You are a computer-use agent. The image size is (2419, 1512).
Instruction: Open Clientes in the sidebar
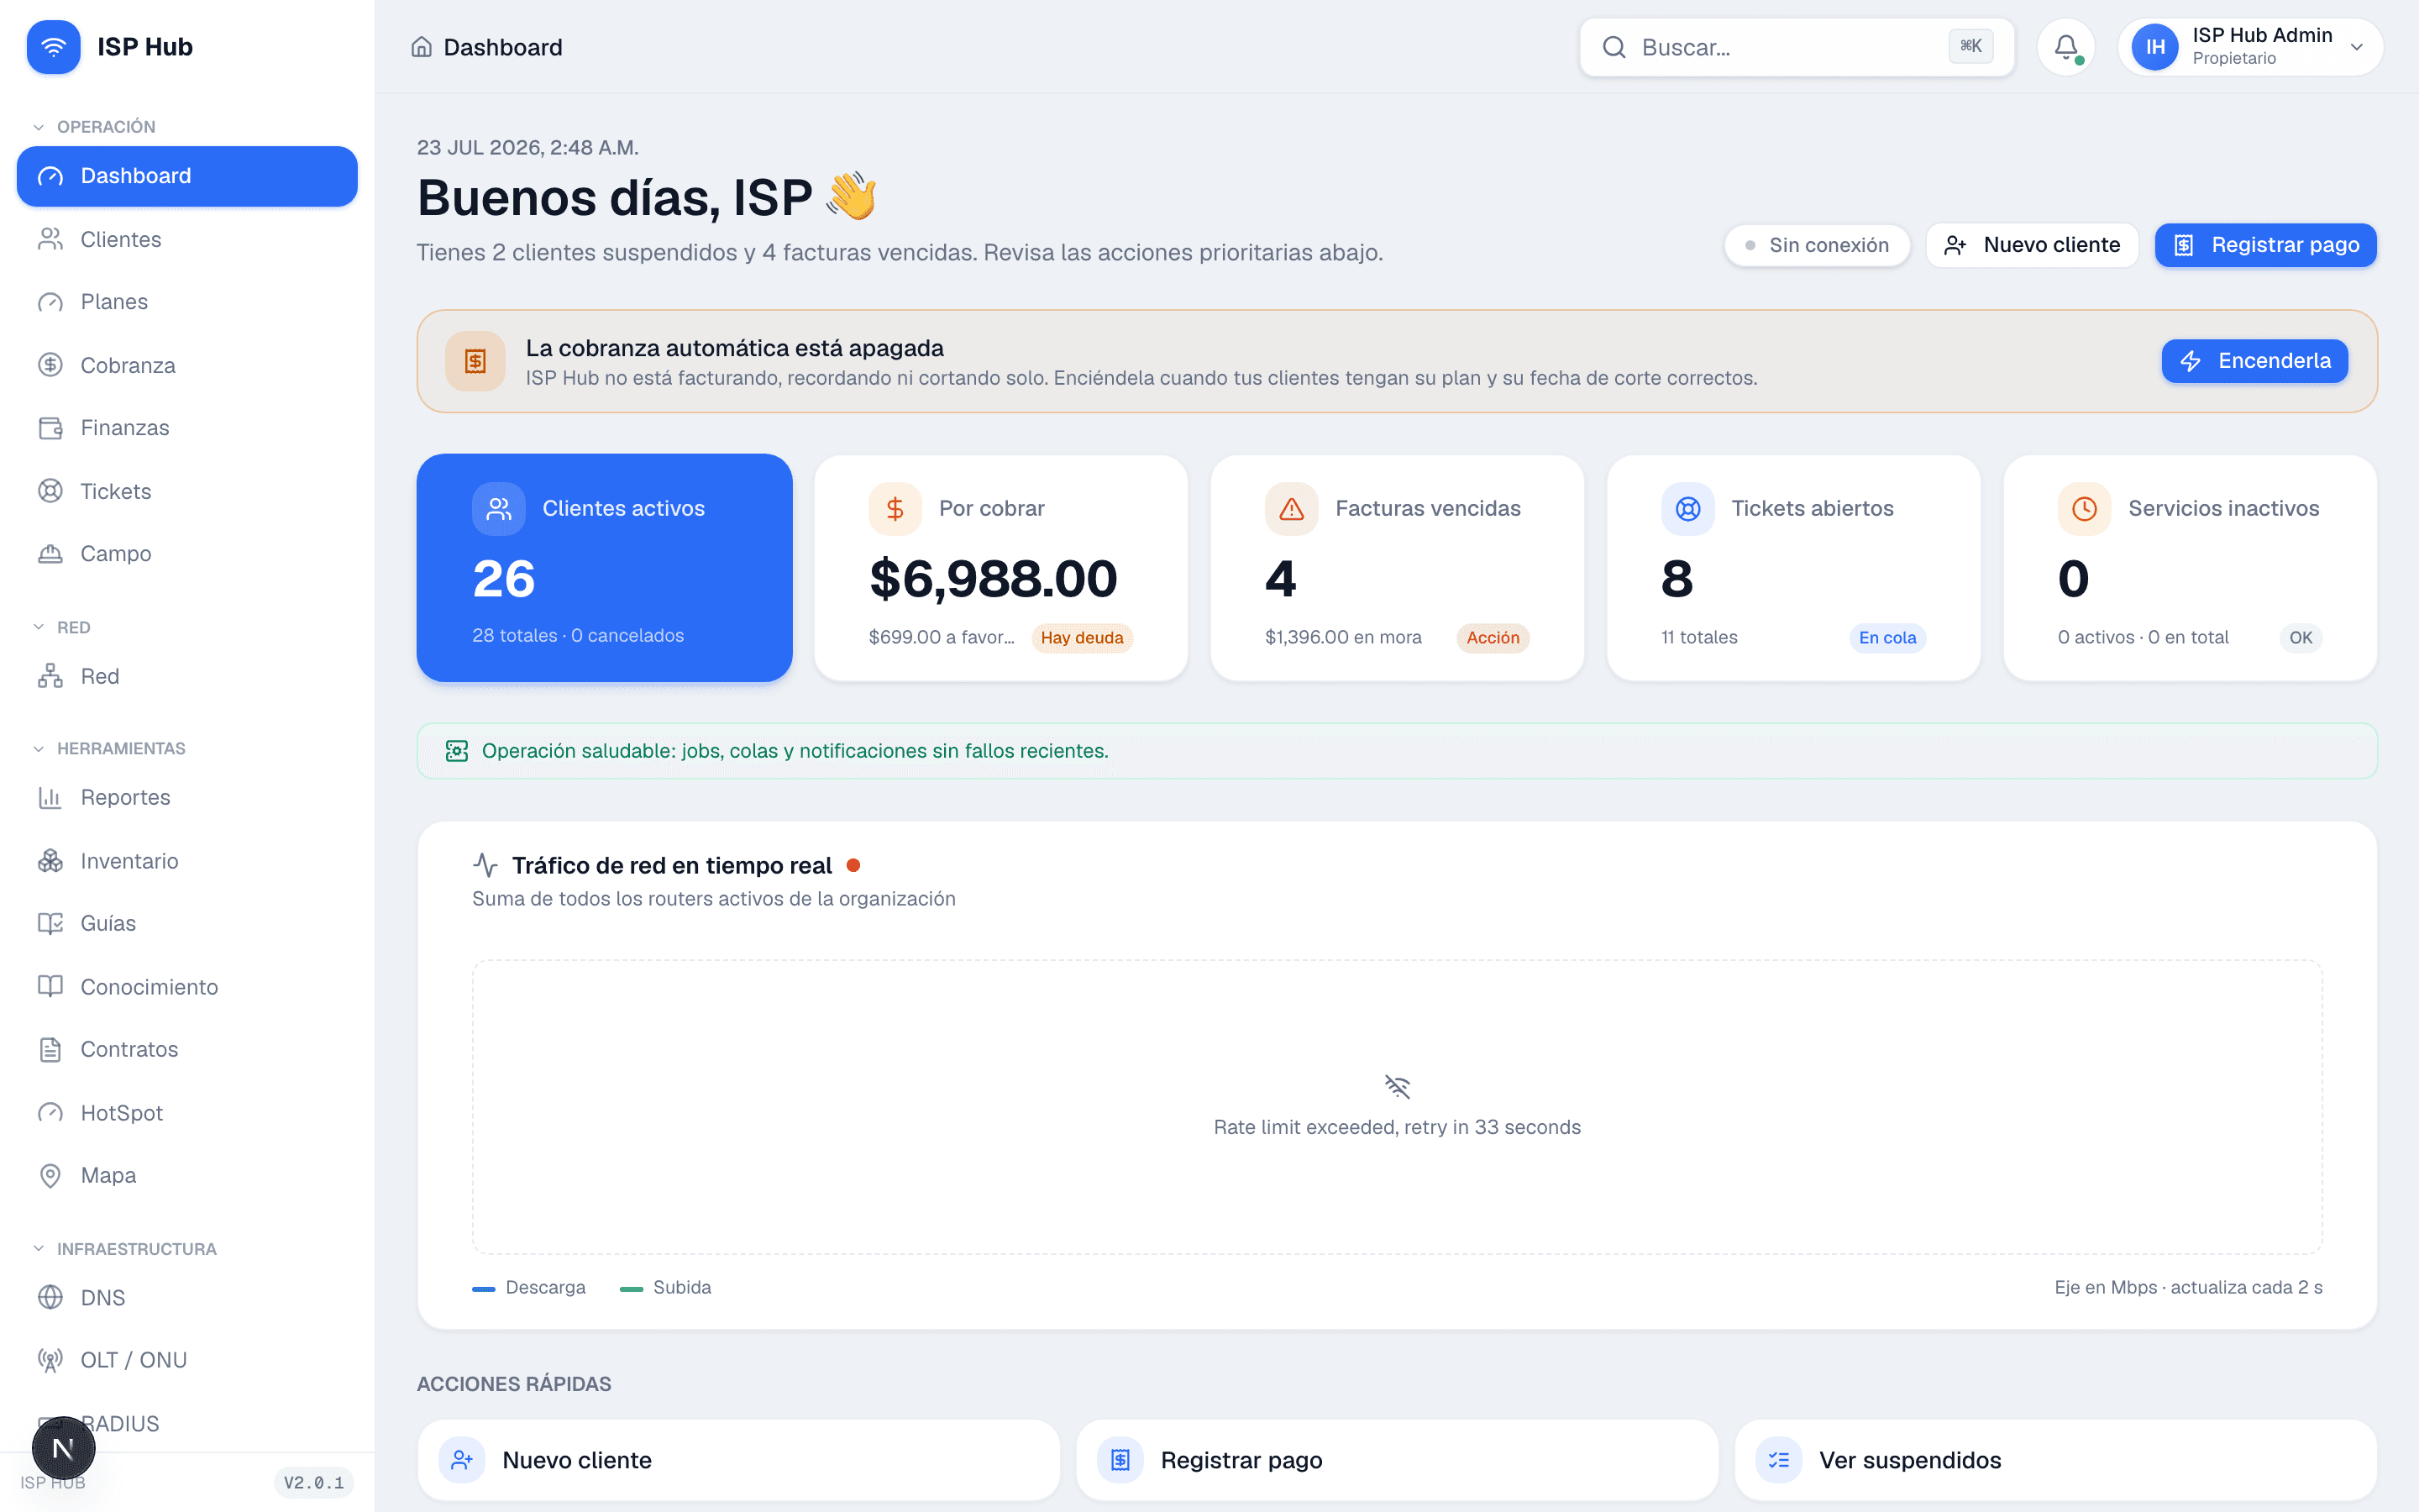(x=187, y=239)
